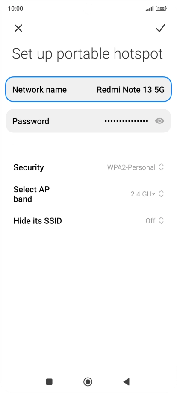Tap the up-down arrows beside Off
This screenshot has width=177, height=393.
(161, 220)
